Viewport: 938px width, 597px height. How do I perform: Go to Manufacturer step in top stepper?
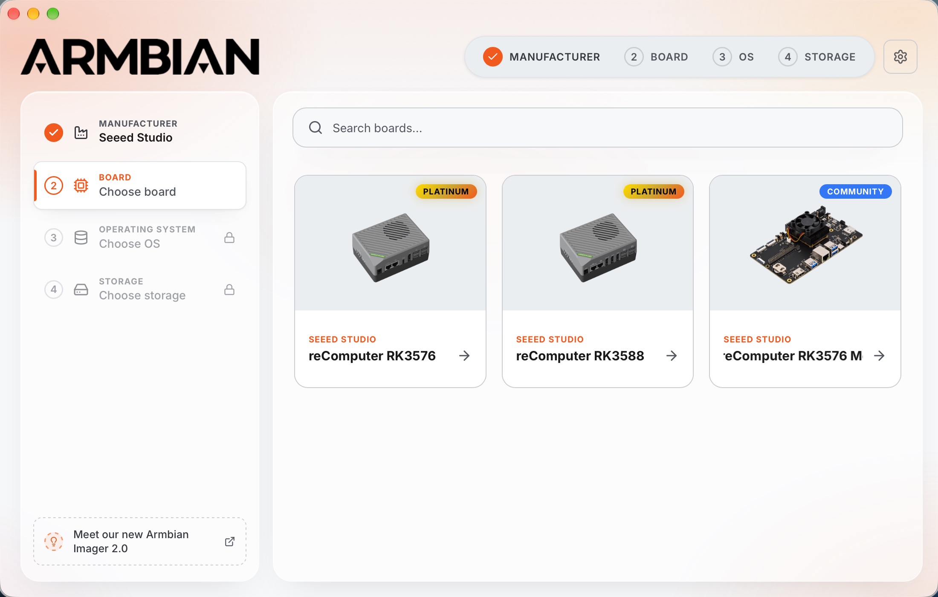pos(541,57)
